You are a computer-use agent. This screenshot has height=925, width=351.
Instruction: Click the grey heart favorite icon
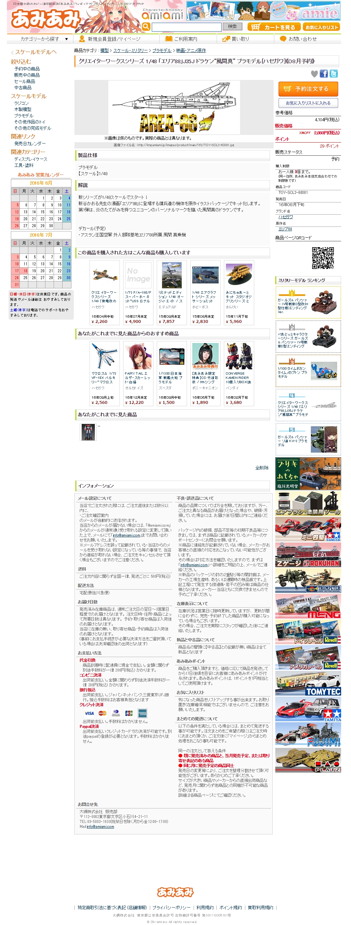click(x=314, y=74)
